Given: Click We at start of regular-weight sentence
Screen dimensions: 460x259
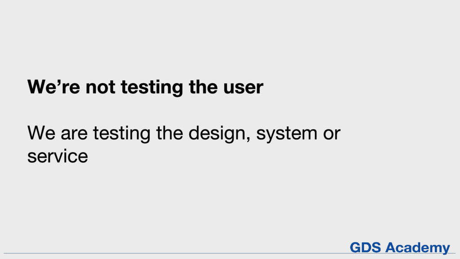Looking at the screenshot, I should point(41,133).
